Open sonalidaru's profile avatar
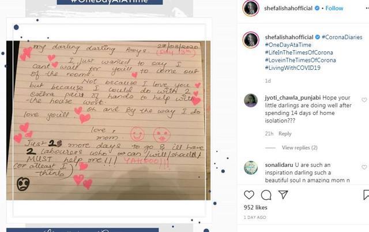 tap(251, 168)
